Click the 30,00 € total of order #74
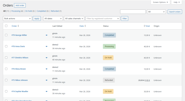Screen dimensions: 185x101 click(x=147, y=92)
